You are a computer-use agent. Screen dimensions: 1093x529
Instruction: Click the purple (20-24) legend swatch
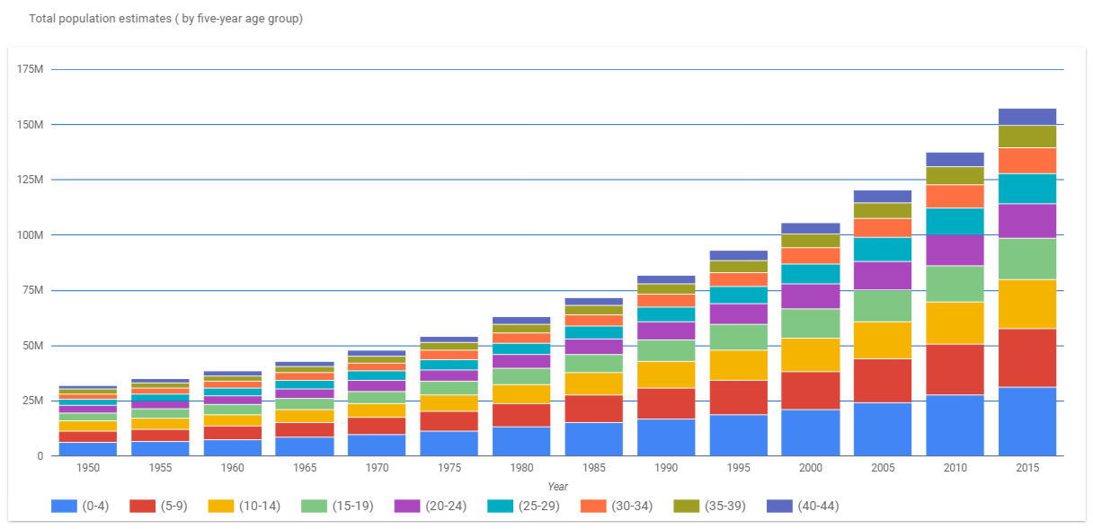point(406,506)
